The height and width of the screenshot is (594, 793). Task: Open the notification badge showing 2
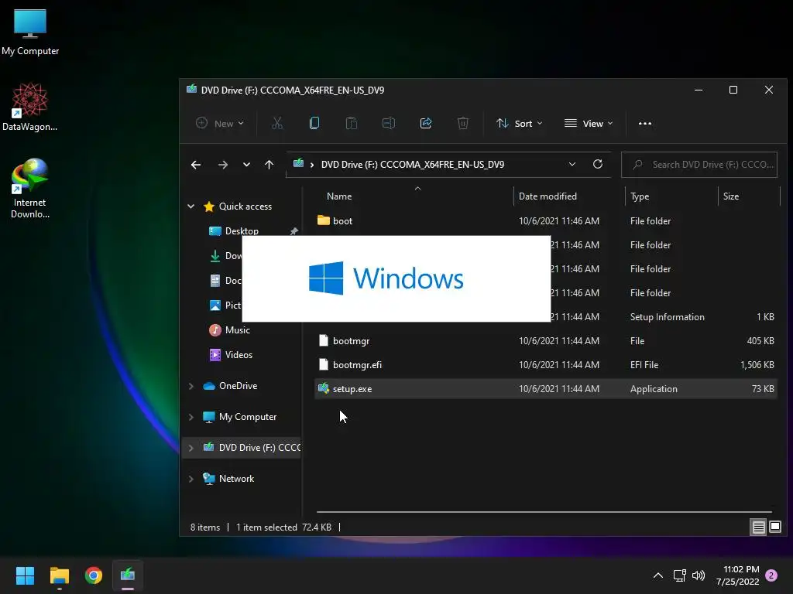tap(771, 575)
